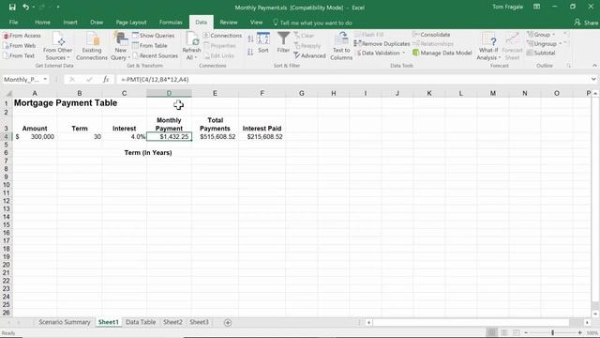Select cell with Total Payments $515,608.52
Screen dimensions: 600x338
pos(215,137)
